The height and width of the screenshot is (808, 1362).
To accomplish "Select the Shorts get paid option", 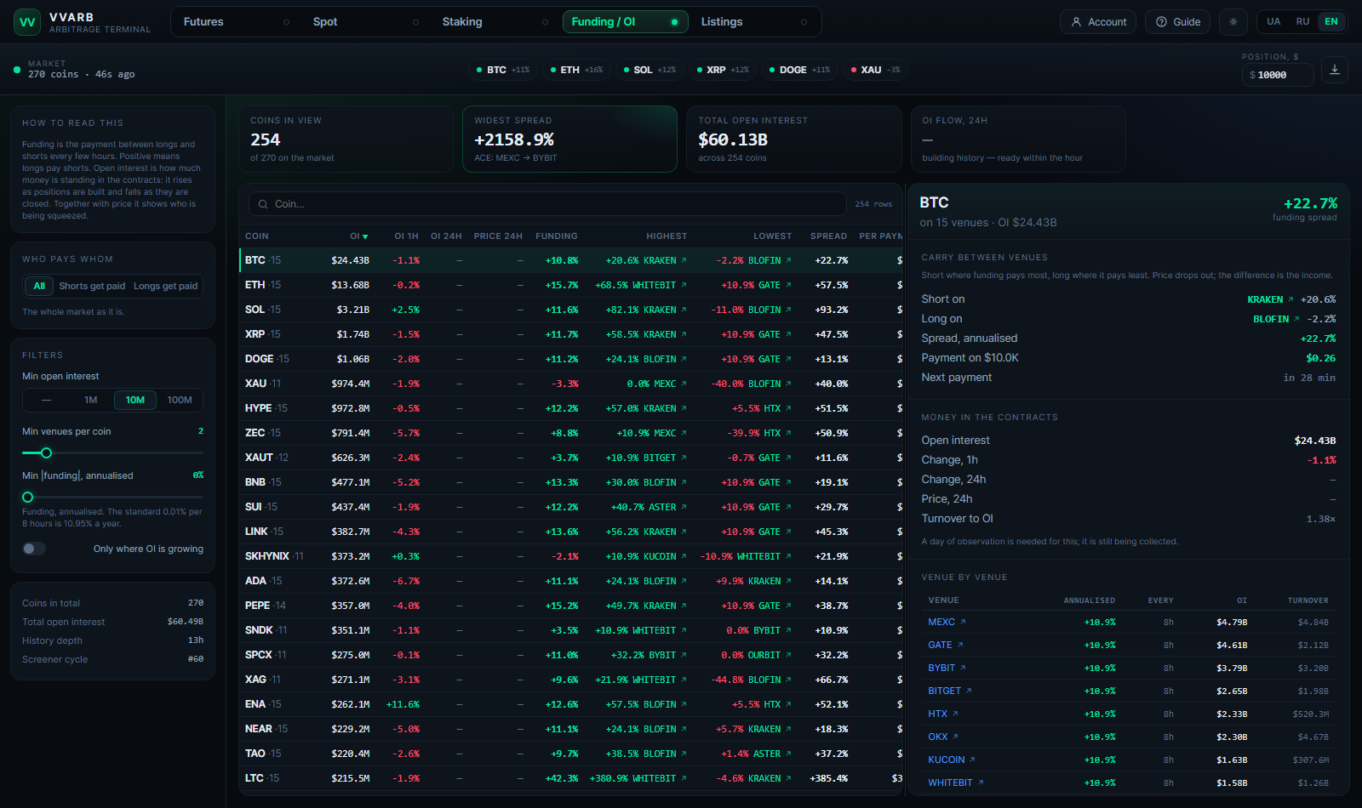I will (x=92, y=286).
